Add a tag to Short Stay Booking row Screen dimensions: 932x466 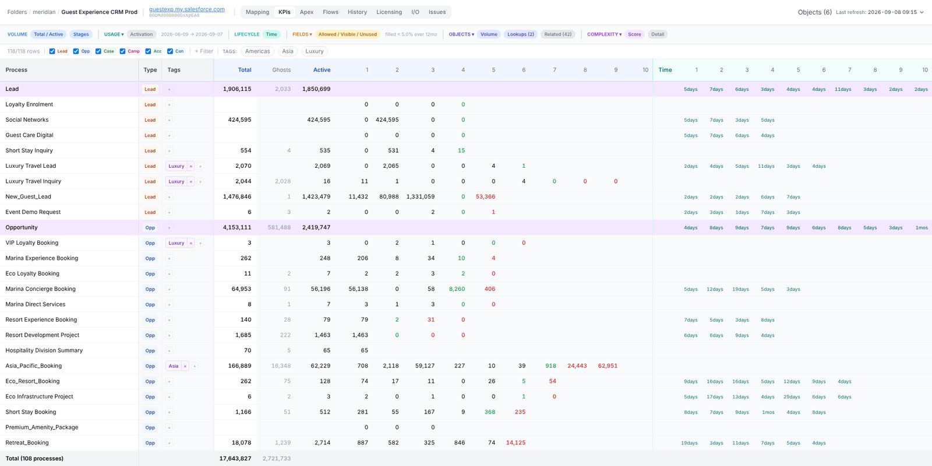170,412
